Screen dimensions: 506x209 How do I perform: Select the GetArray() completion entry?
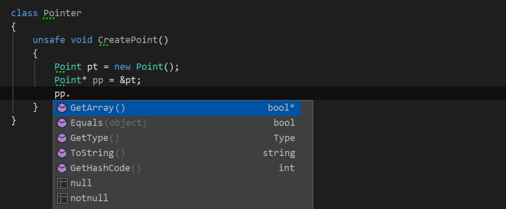point(97,108)
